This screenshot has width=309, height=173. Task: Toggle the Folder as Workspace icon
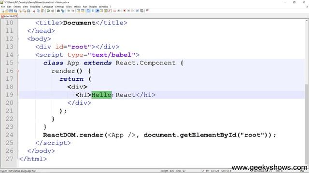pyautogui.click(x=114, y=11)
